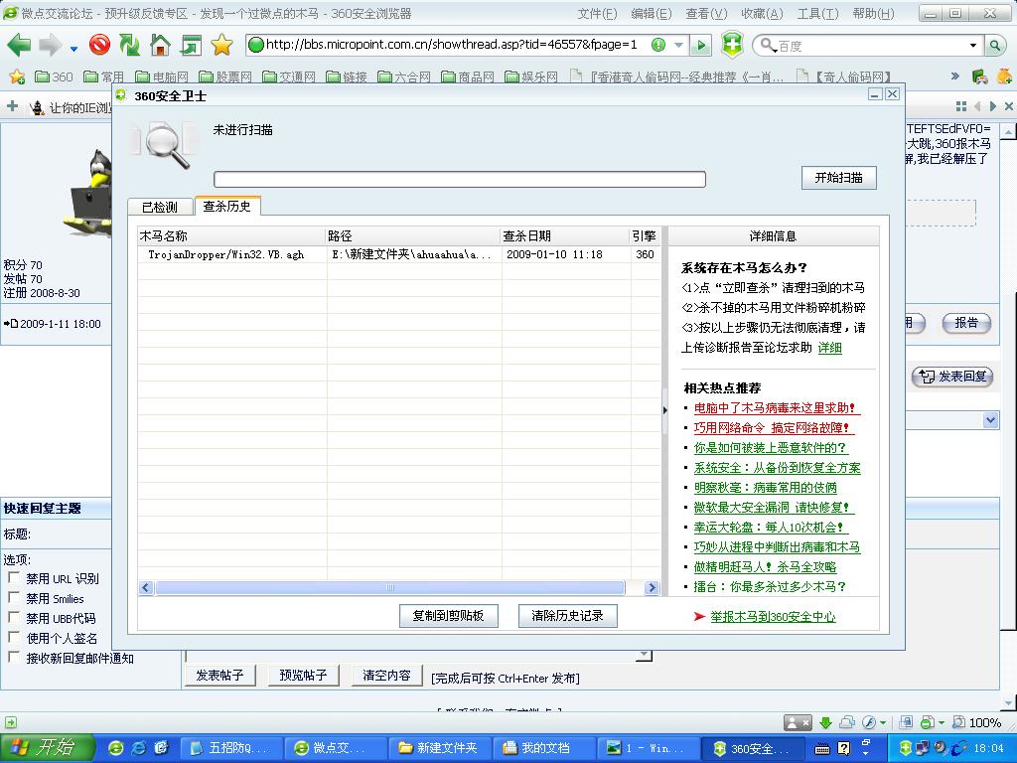This screenshot has height=763, width=1017.
Task: Switch to the 已检测 tab
Action: (x=160, y=207)
